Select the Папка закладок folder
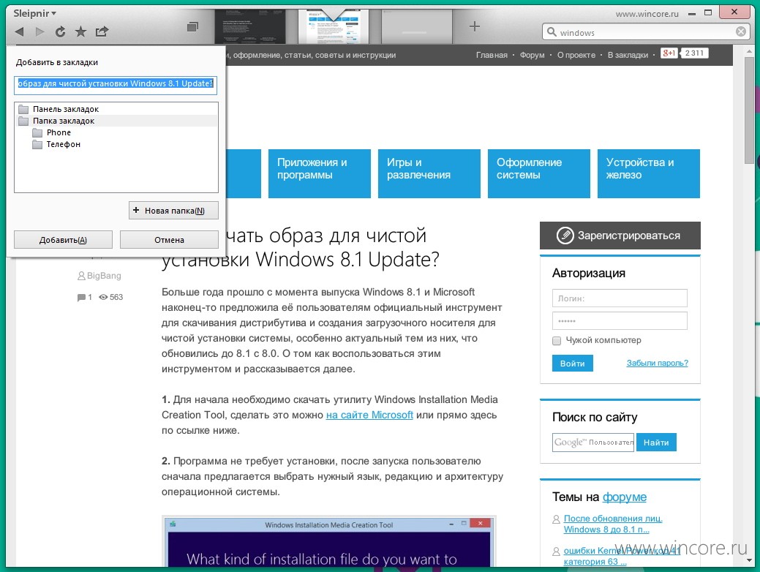The image size is (760, 572). [x=116, y=121]
